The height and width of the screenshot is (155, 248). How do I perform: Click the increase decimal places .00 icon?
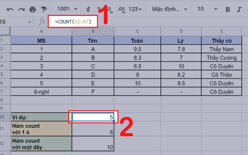(121, 10)
